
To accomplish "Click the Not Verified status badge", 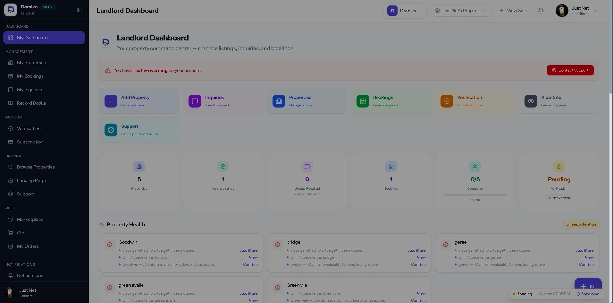I will click(x=559, y=198).
